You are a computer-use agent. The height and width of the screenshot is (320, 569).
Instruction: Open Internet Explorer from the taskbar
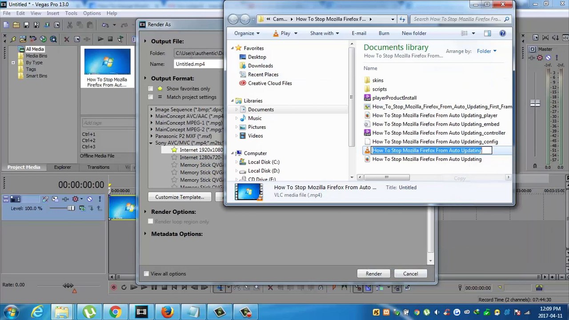click(37, 312)
